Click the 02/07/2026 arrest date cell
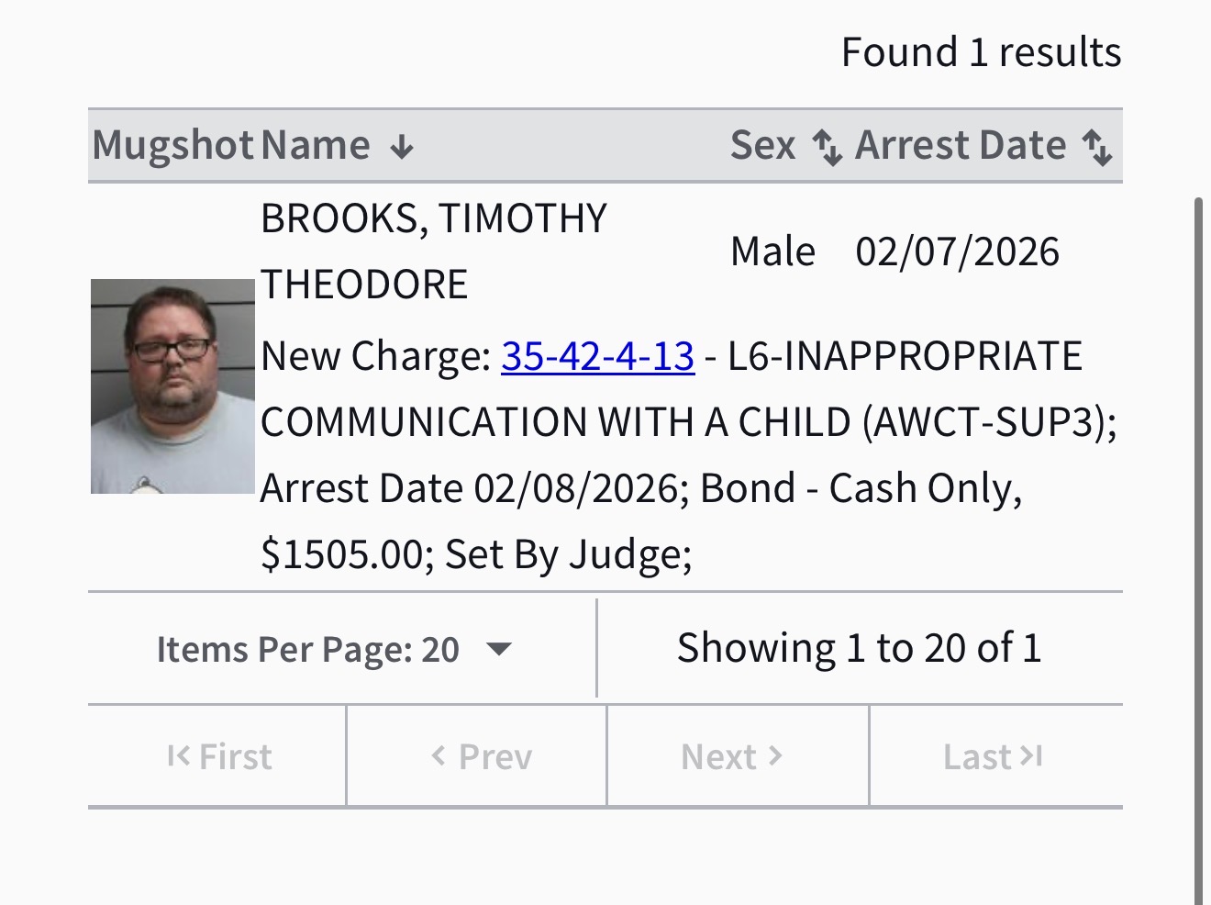The width and height of the screenshot is (1211, 905). [957, 251]
